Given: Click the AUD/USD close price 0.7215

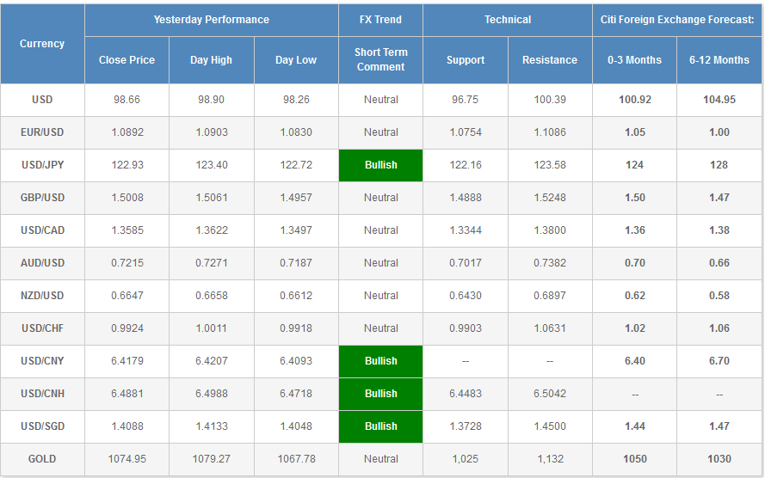Looking at the screenshot, I should coord(126,263).
